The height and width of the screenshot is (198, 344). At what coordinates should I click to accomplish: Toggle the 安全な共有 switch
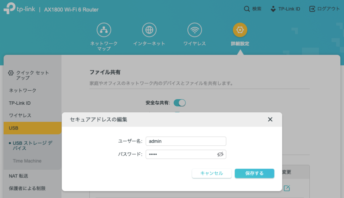click(180, 103)
